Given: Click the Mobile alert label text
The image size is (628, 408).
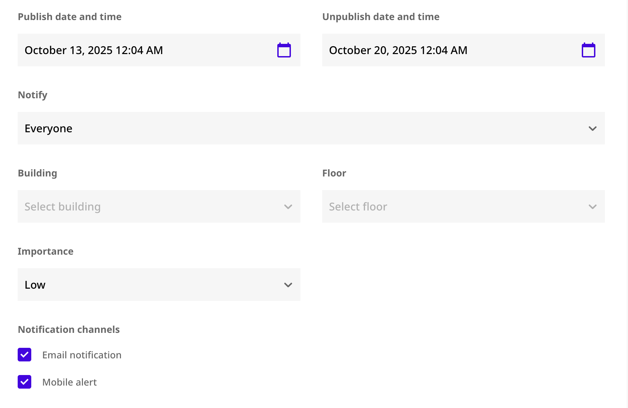Looking at the screenshot, I should [70, 382].
